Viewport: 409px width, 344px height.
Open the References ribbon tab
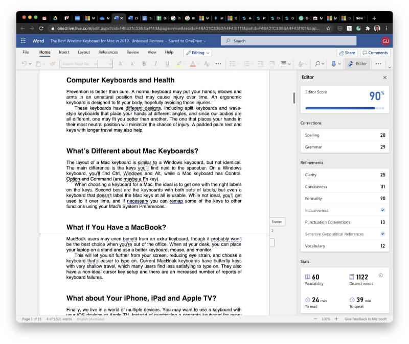[x=108, y=53]
